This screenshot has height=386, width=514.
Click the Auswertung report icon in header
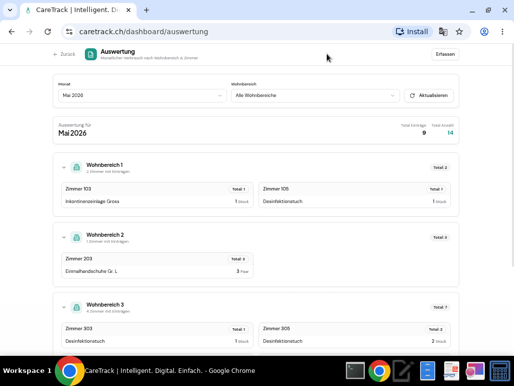tap(91, 54)
